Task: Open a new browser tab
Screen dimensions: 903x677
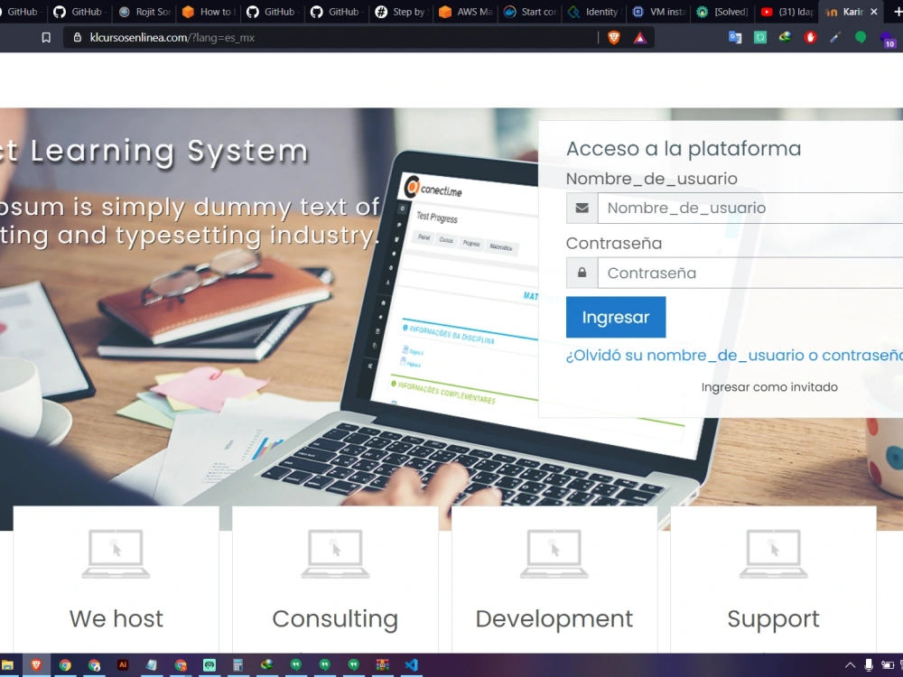Action: 898,12
